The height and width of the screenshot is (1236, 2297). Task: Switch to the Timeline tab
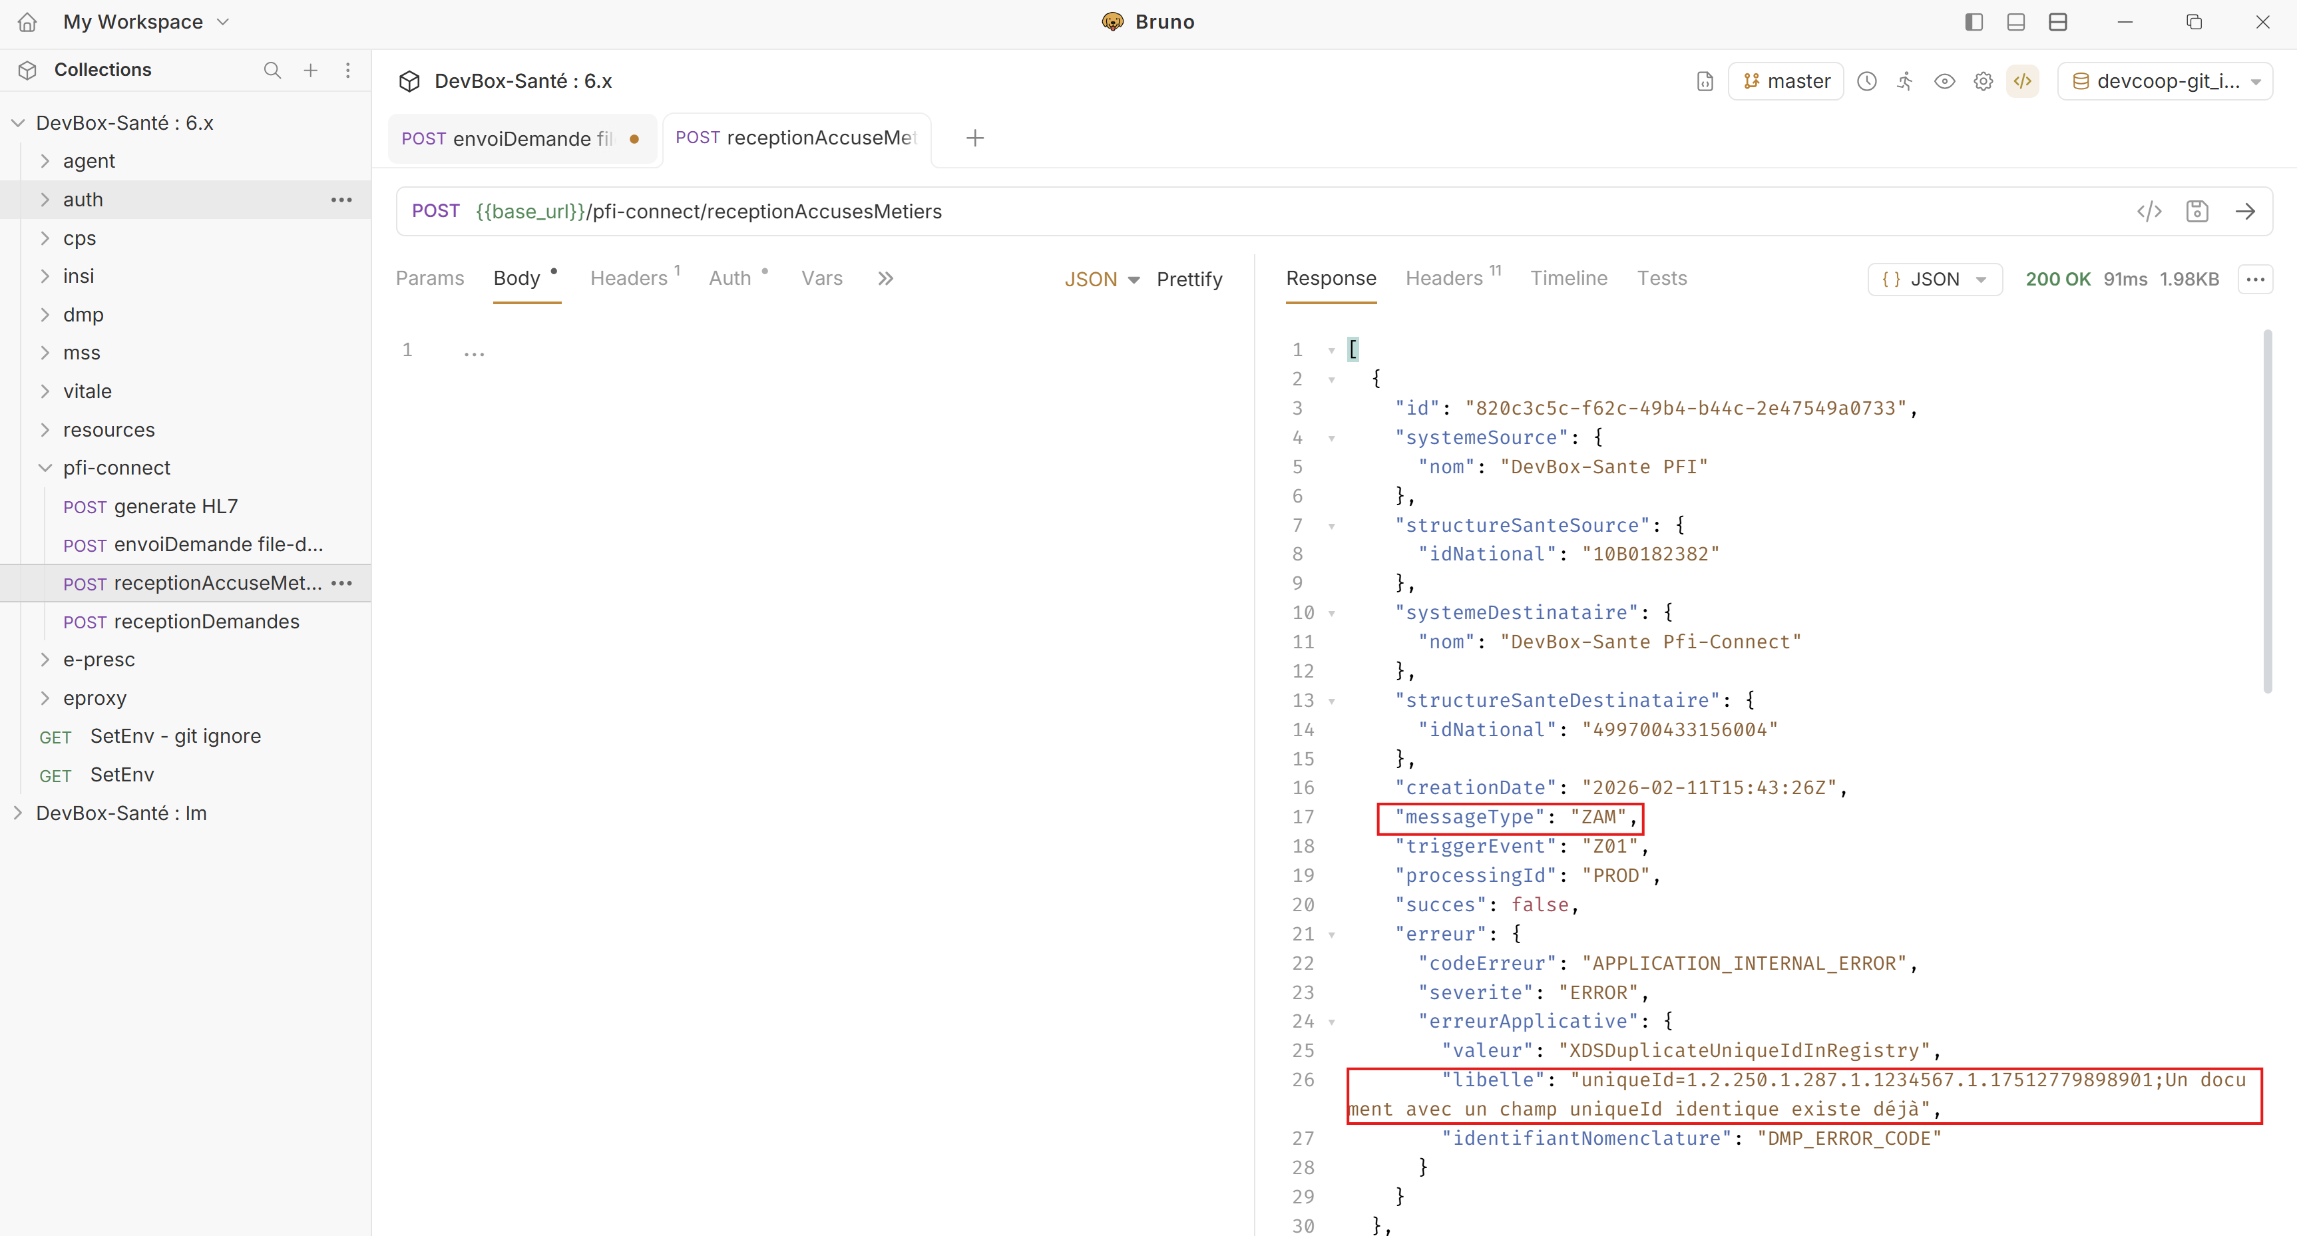1568,278
